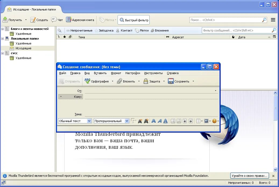
Task: Open the Вложить dropdown arrow
Action: click(x=139, y=81)
